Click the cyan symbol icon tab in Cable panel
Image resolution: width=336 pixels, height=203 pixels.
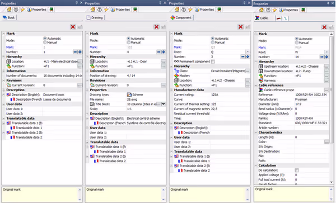286,18
